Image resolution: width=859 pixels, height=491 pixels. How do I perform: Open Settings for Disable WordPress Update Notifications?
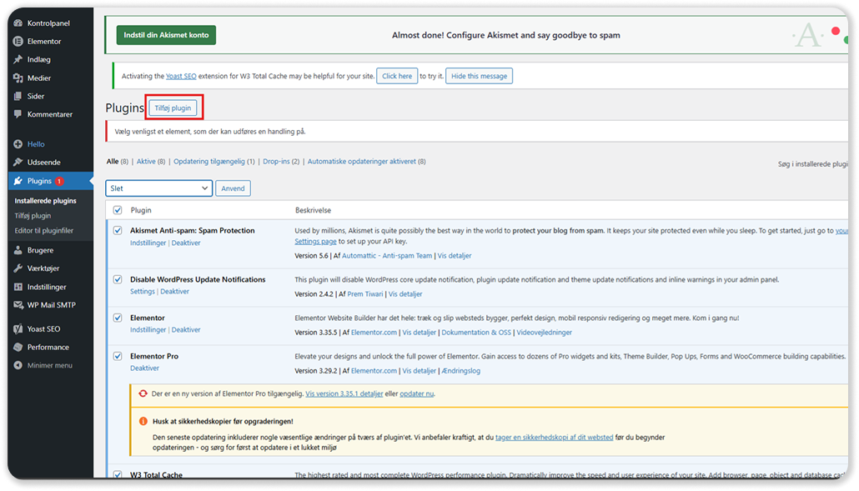tap(143, 292)
